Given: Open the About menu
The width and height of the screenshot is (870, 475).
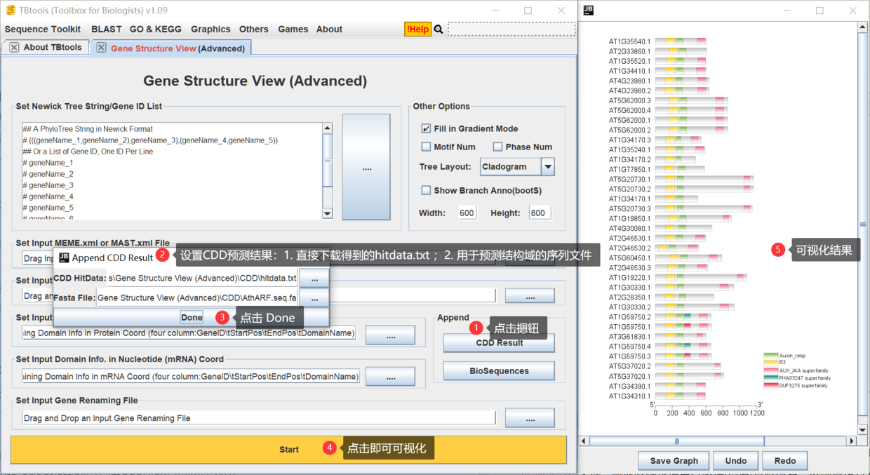Looking at the screenshot, I should [x=329, y=29].
